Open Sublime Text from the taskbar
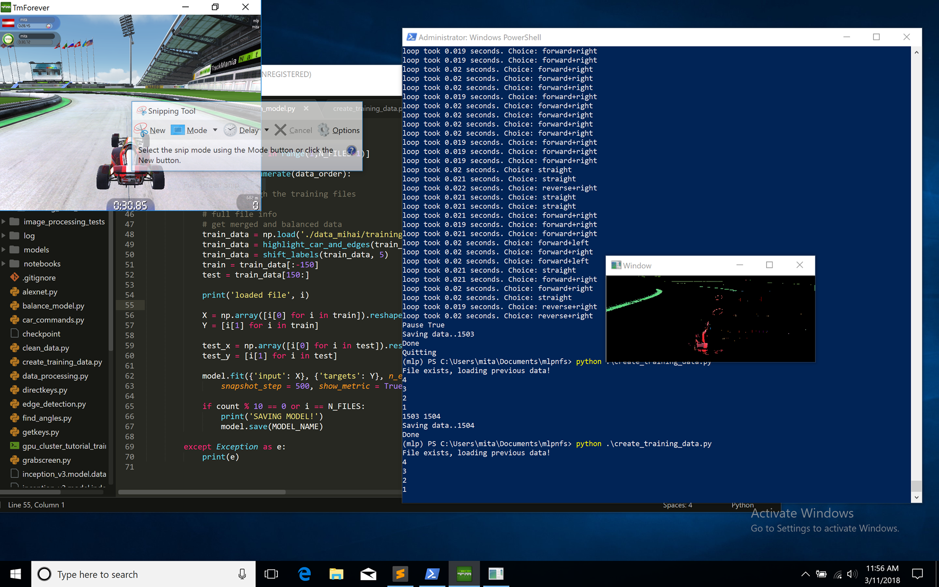Image resolution: width=939 pixels, height=587 pixels. tap(400, 574)
